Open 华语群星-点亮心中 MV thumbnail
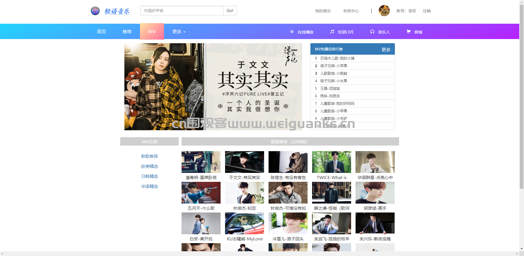Viewport: 524px width, 256px height. (x=375, y=162)
